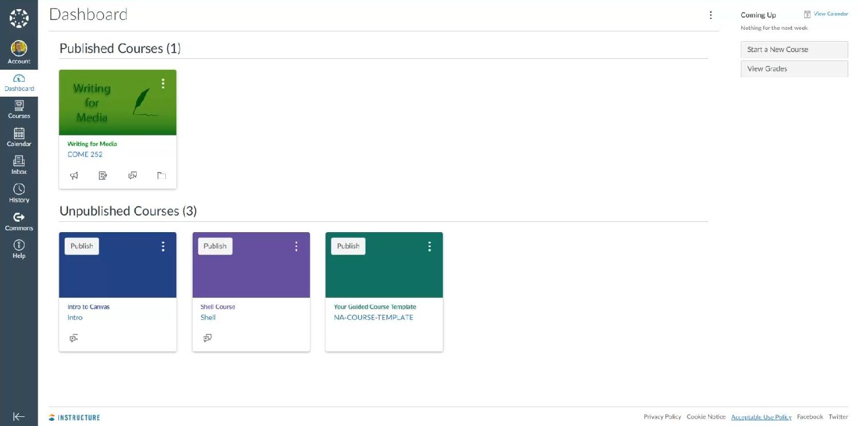Open the Shell Course card options menu
Image resolution: width=858 pixels, height=426 pixels.
tap(296, 246)
